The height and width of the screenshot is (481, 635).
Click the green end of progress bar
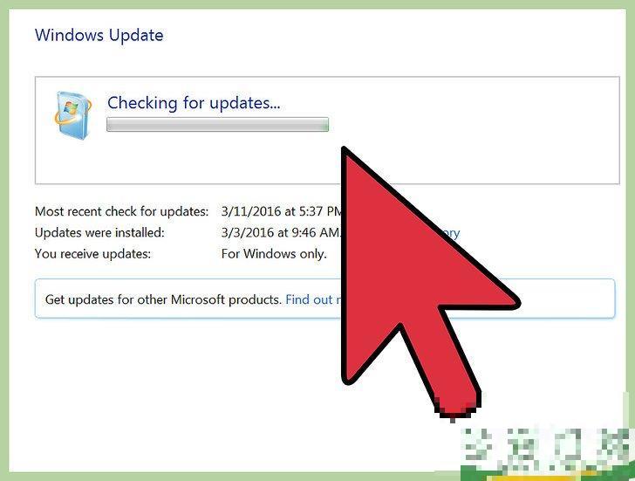tap(325, 125)
